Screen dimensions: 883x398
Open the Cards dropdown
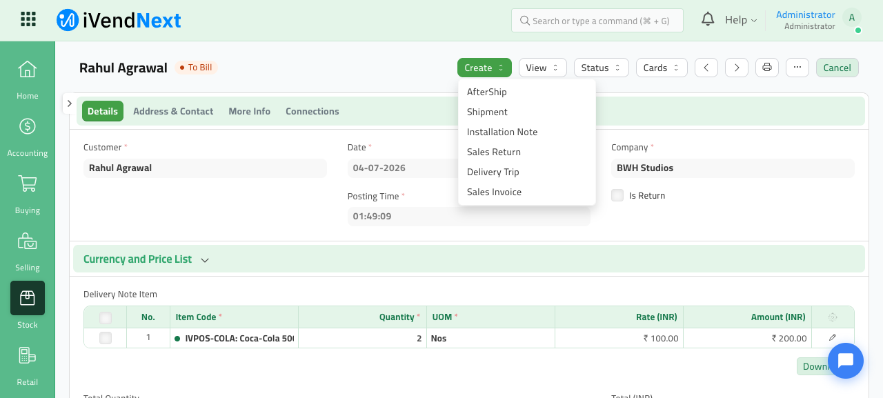click(662, 68)
